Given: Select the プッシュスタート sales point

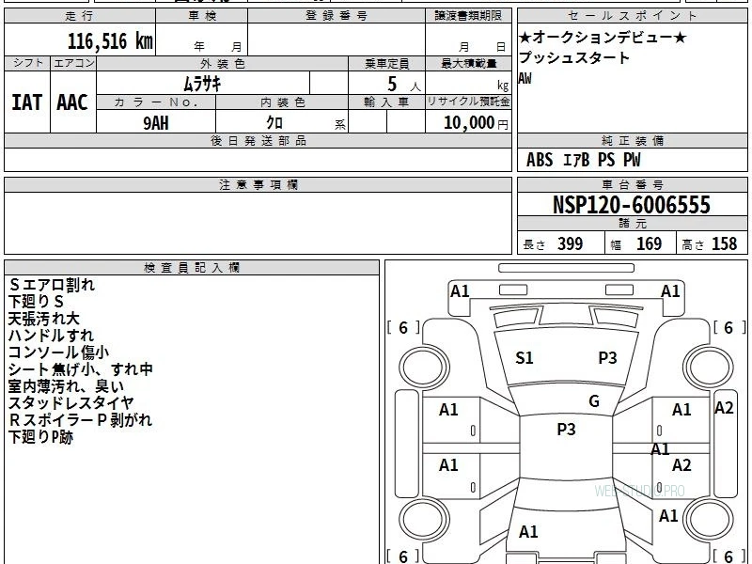Looking at the screenshot, I should click(x=574, y=58).
